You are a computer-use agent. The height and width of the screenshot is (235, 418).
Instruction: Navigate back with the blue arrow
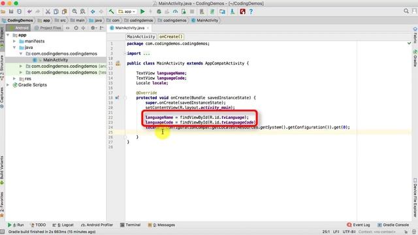tap(93, 12)
